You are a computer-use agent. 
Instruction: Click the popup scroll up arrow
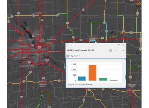click(125, 59)
